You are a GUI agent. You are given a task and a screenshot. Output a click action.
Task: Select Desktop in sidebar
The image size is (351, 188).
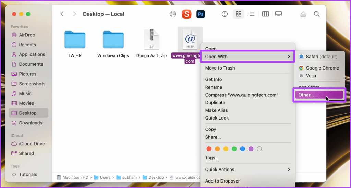pos(28,113)
